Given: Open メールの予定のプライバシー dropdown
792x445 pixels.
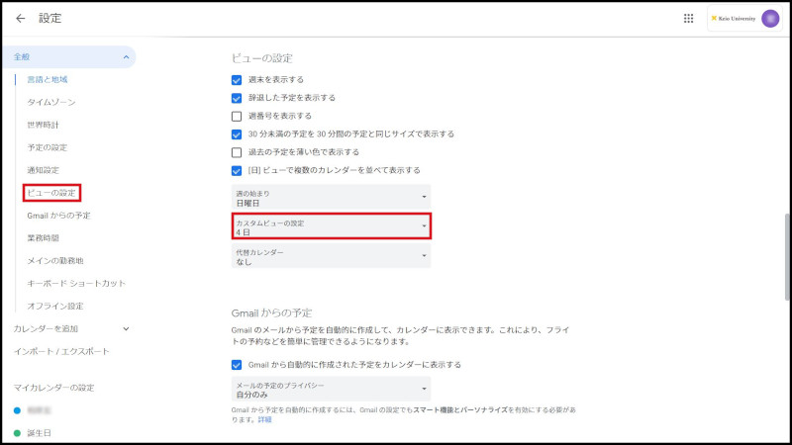Looking at the screenshot, I should 332,388.
